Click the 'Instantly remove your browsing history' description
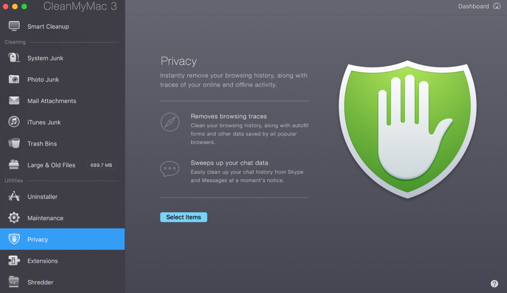Screen dimensions: 507x293 234,80
